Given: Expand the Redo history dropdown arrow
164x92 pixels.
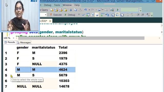Looking at the screenshot, I should (96, 10).
